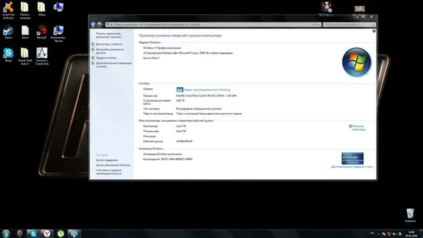Expand the address bar history dropdown
423x238 pixels.
pyautogui.click(x=314, y=24)
